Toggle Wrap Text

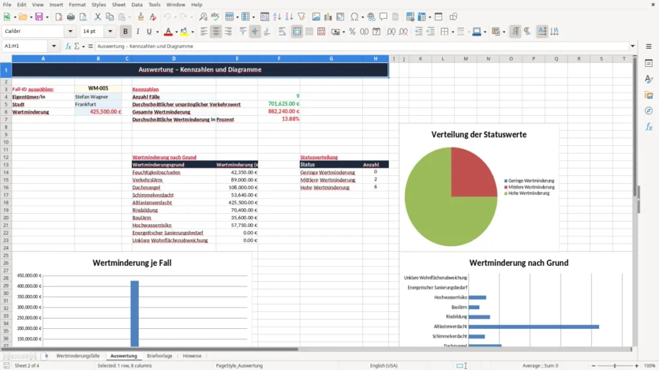282,31
